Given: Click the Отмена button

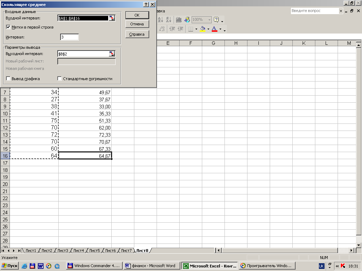Looking at the screenshot, I should pyautogui.click(x=137, y=24).
